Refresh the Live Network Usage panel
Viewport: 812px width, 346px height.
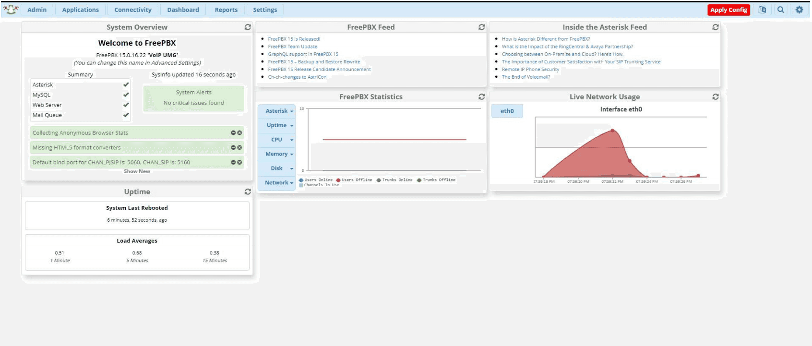coord(716,97)
